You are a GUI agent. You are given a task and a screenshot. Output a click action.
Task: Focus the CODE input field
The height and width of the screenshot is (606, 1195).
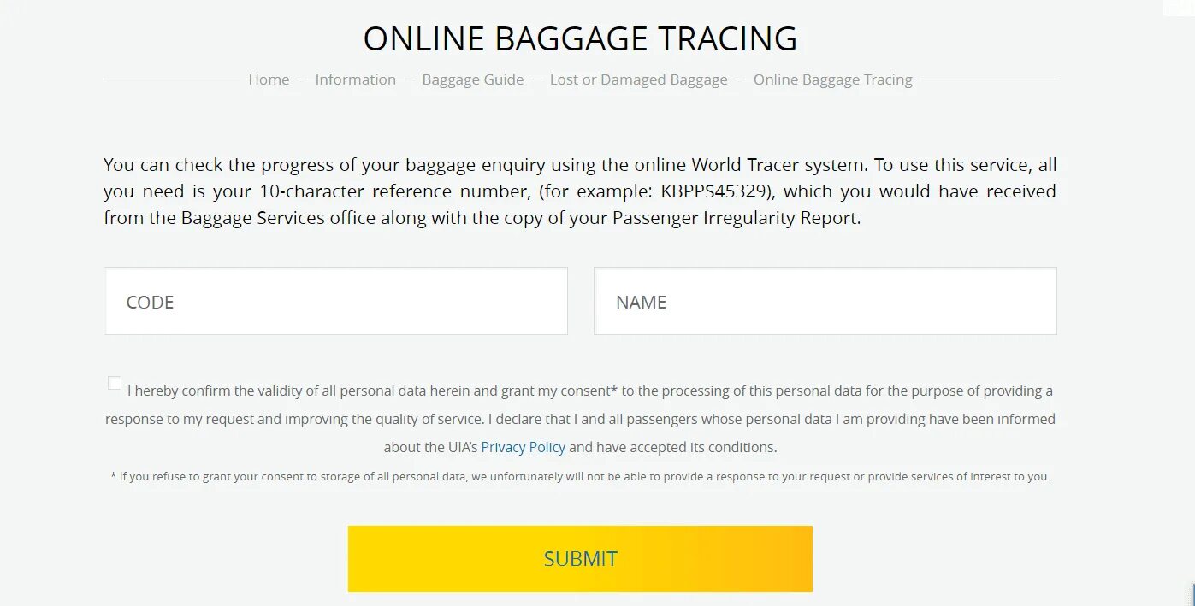(335, 301)
